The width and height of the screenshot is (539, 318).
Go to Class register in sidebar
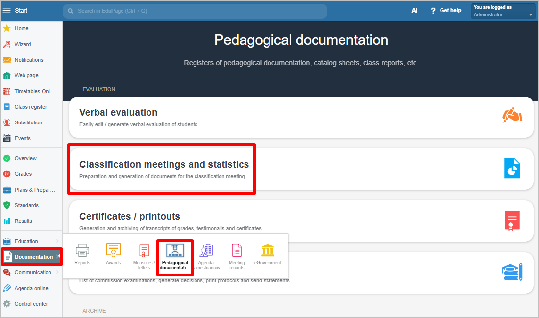coord(30,107)
